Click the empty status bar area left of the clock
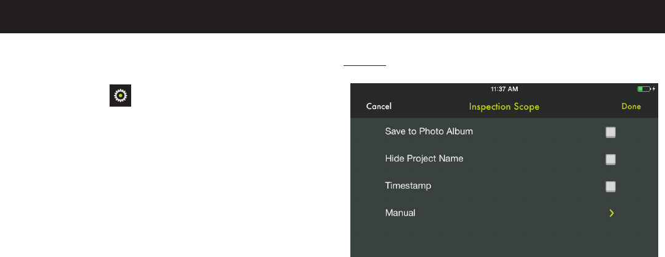The width and height of the screenshot is (665, 257). click(420, 89)
